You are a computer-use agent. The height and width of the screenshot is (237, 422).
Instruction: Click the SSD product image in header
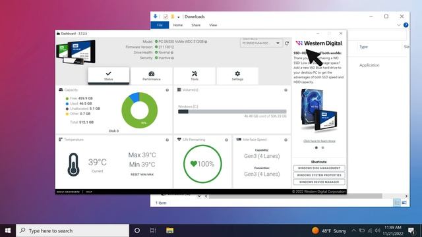(76, 52)
